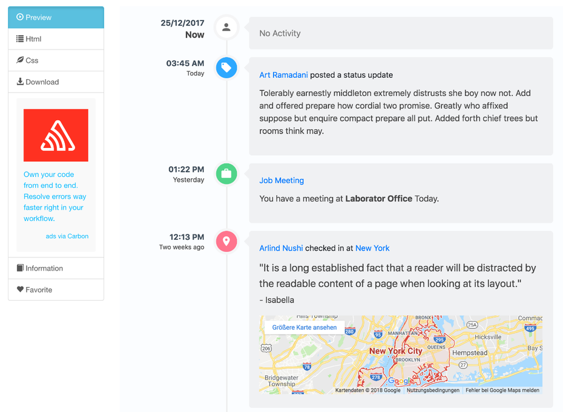563x412 pixels.
Task: Click the gray user timeline icon
Action: point(226,27)
